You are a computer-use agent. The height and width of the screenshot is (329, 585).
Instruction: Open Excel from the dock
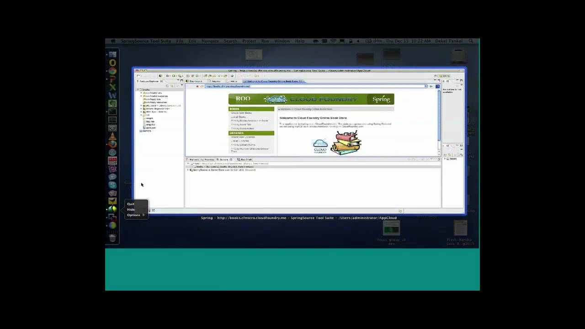pyautogui.click(x=112, y=87)
